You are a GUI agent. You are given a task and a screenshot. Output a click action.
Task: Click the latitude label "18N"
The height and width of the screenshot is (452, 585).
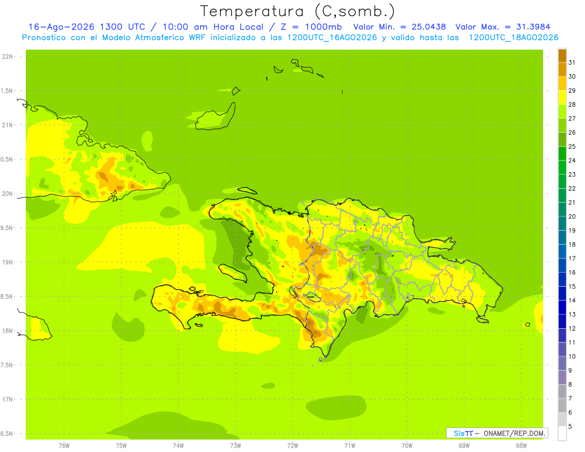[8, 331]
